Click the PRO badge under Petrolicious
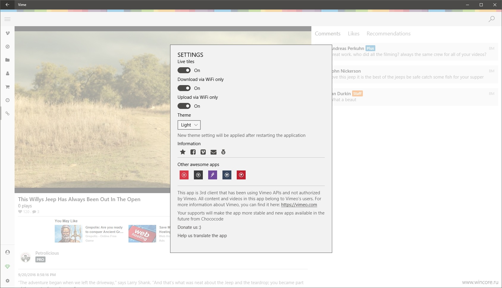Image resolution: width=502 pixels, height=288 pixels. (40, 260)
